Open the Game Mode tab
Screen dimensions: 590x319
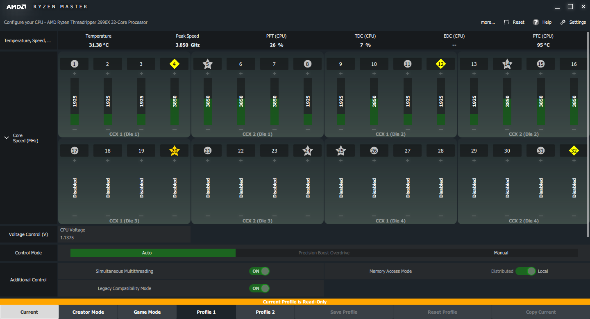click(147, 312)
